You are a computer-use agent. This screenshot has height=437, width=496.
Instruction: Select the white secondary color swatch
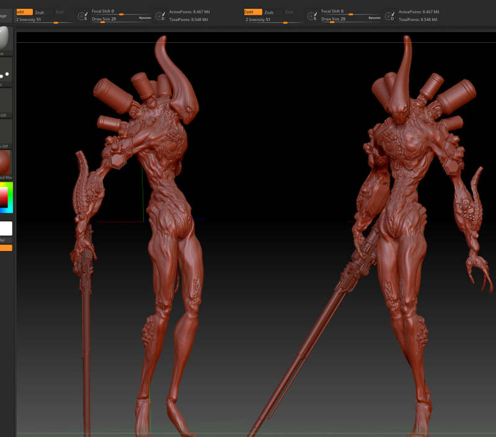(6, 228)
